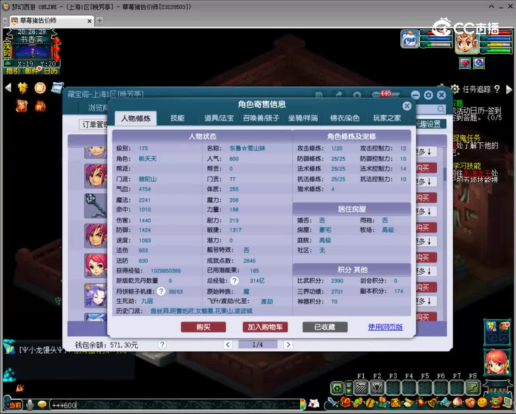Click the task tracking question mark help
This screenshot has width=516, height=414.
point(497,89)
